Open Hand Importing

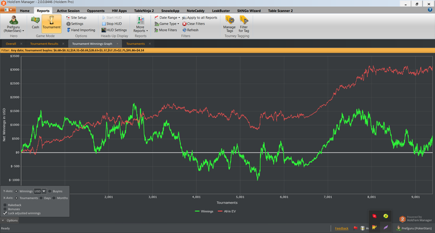click(81, 30)
